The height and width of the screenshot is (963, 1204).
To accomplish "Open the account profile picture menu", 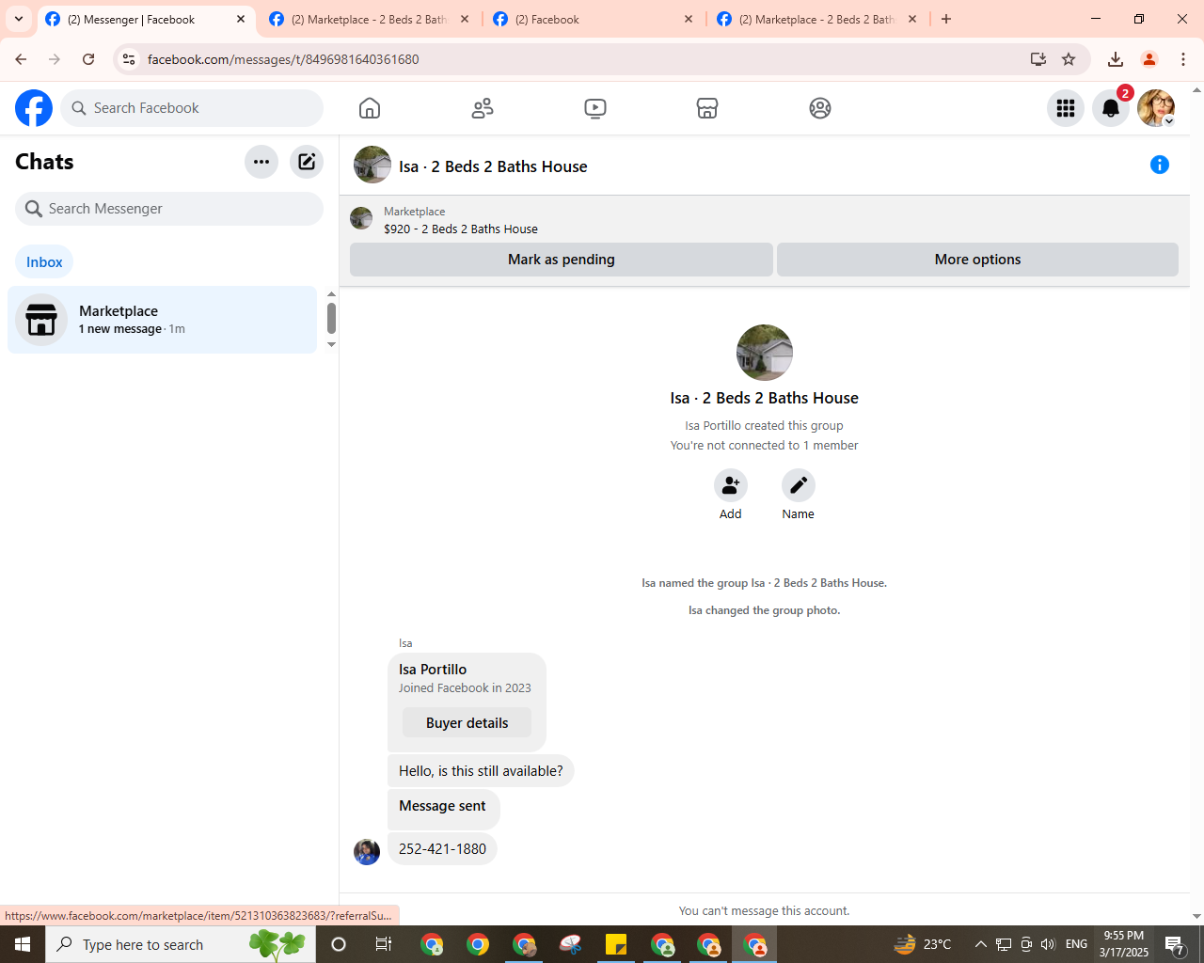I will 1156,108.
